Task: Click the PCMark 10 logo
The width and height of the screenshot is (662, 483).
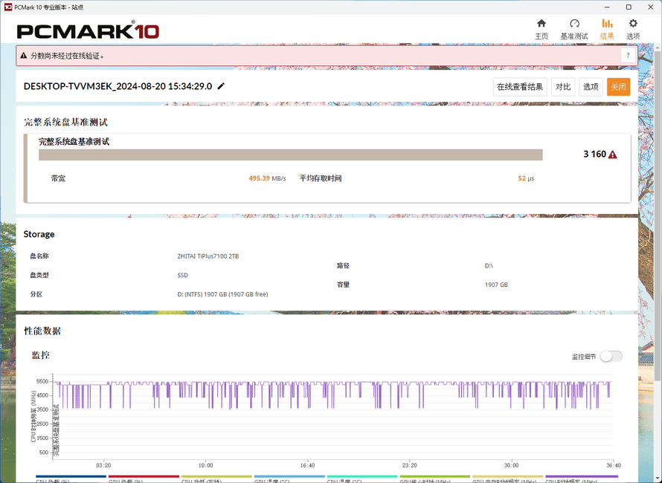Action: point(88,31)
